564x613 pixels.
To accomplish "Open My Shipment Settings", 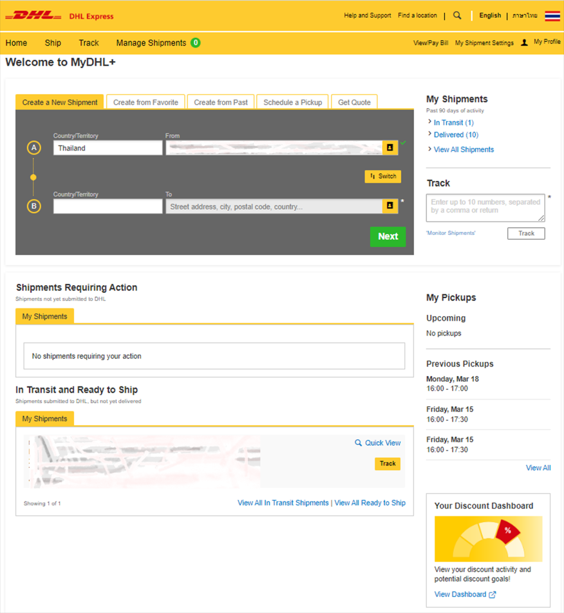I will pos(484,43).
